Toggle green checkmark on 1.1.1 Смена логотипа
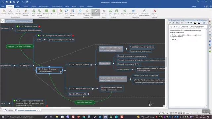Viewport: 212px width, 119px height. 17,26
